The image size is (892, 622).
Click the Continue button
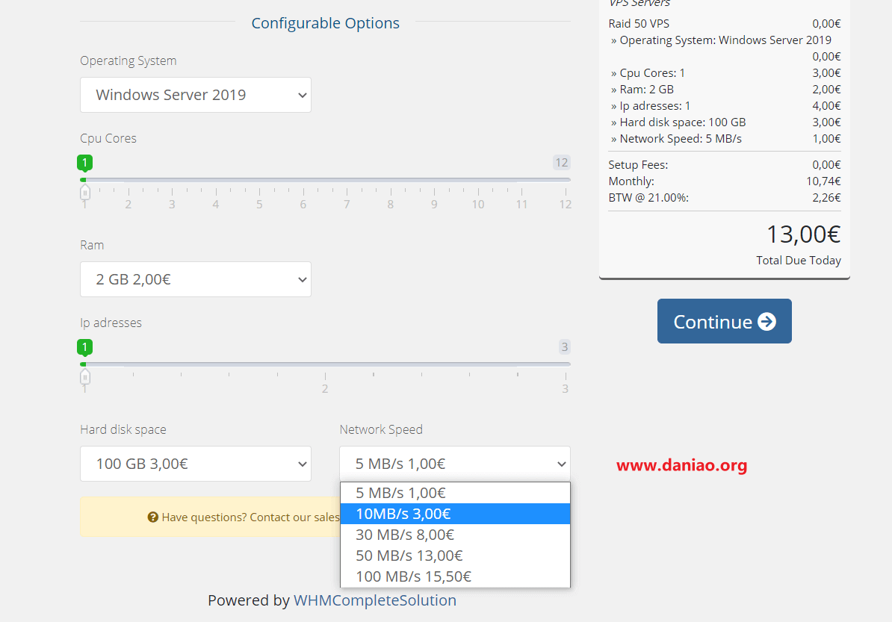pos(724,321)
